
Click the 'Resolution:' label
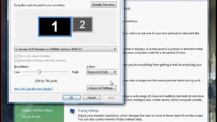pos(21,66)
